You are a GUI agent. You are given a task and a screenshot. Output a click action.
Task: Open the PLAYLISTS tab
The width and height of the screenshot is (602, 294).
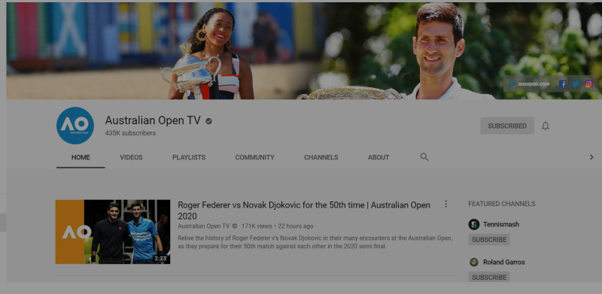tap(189, 157)
